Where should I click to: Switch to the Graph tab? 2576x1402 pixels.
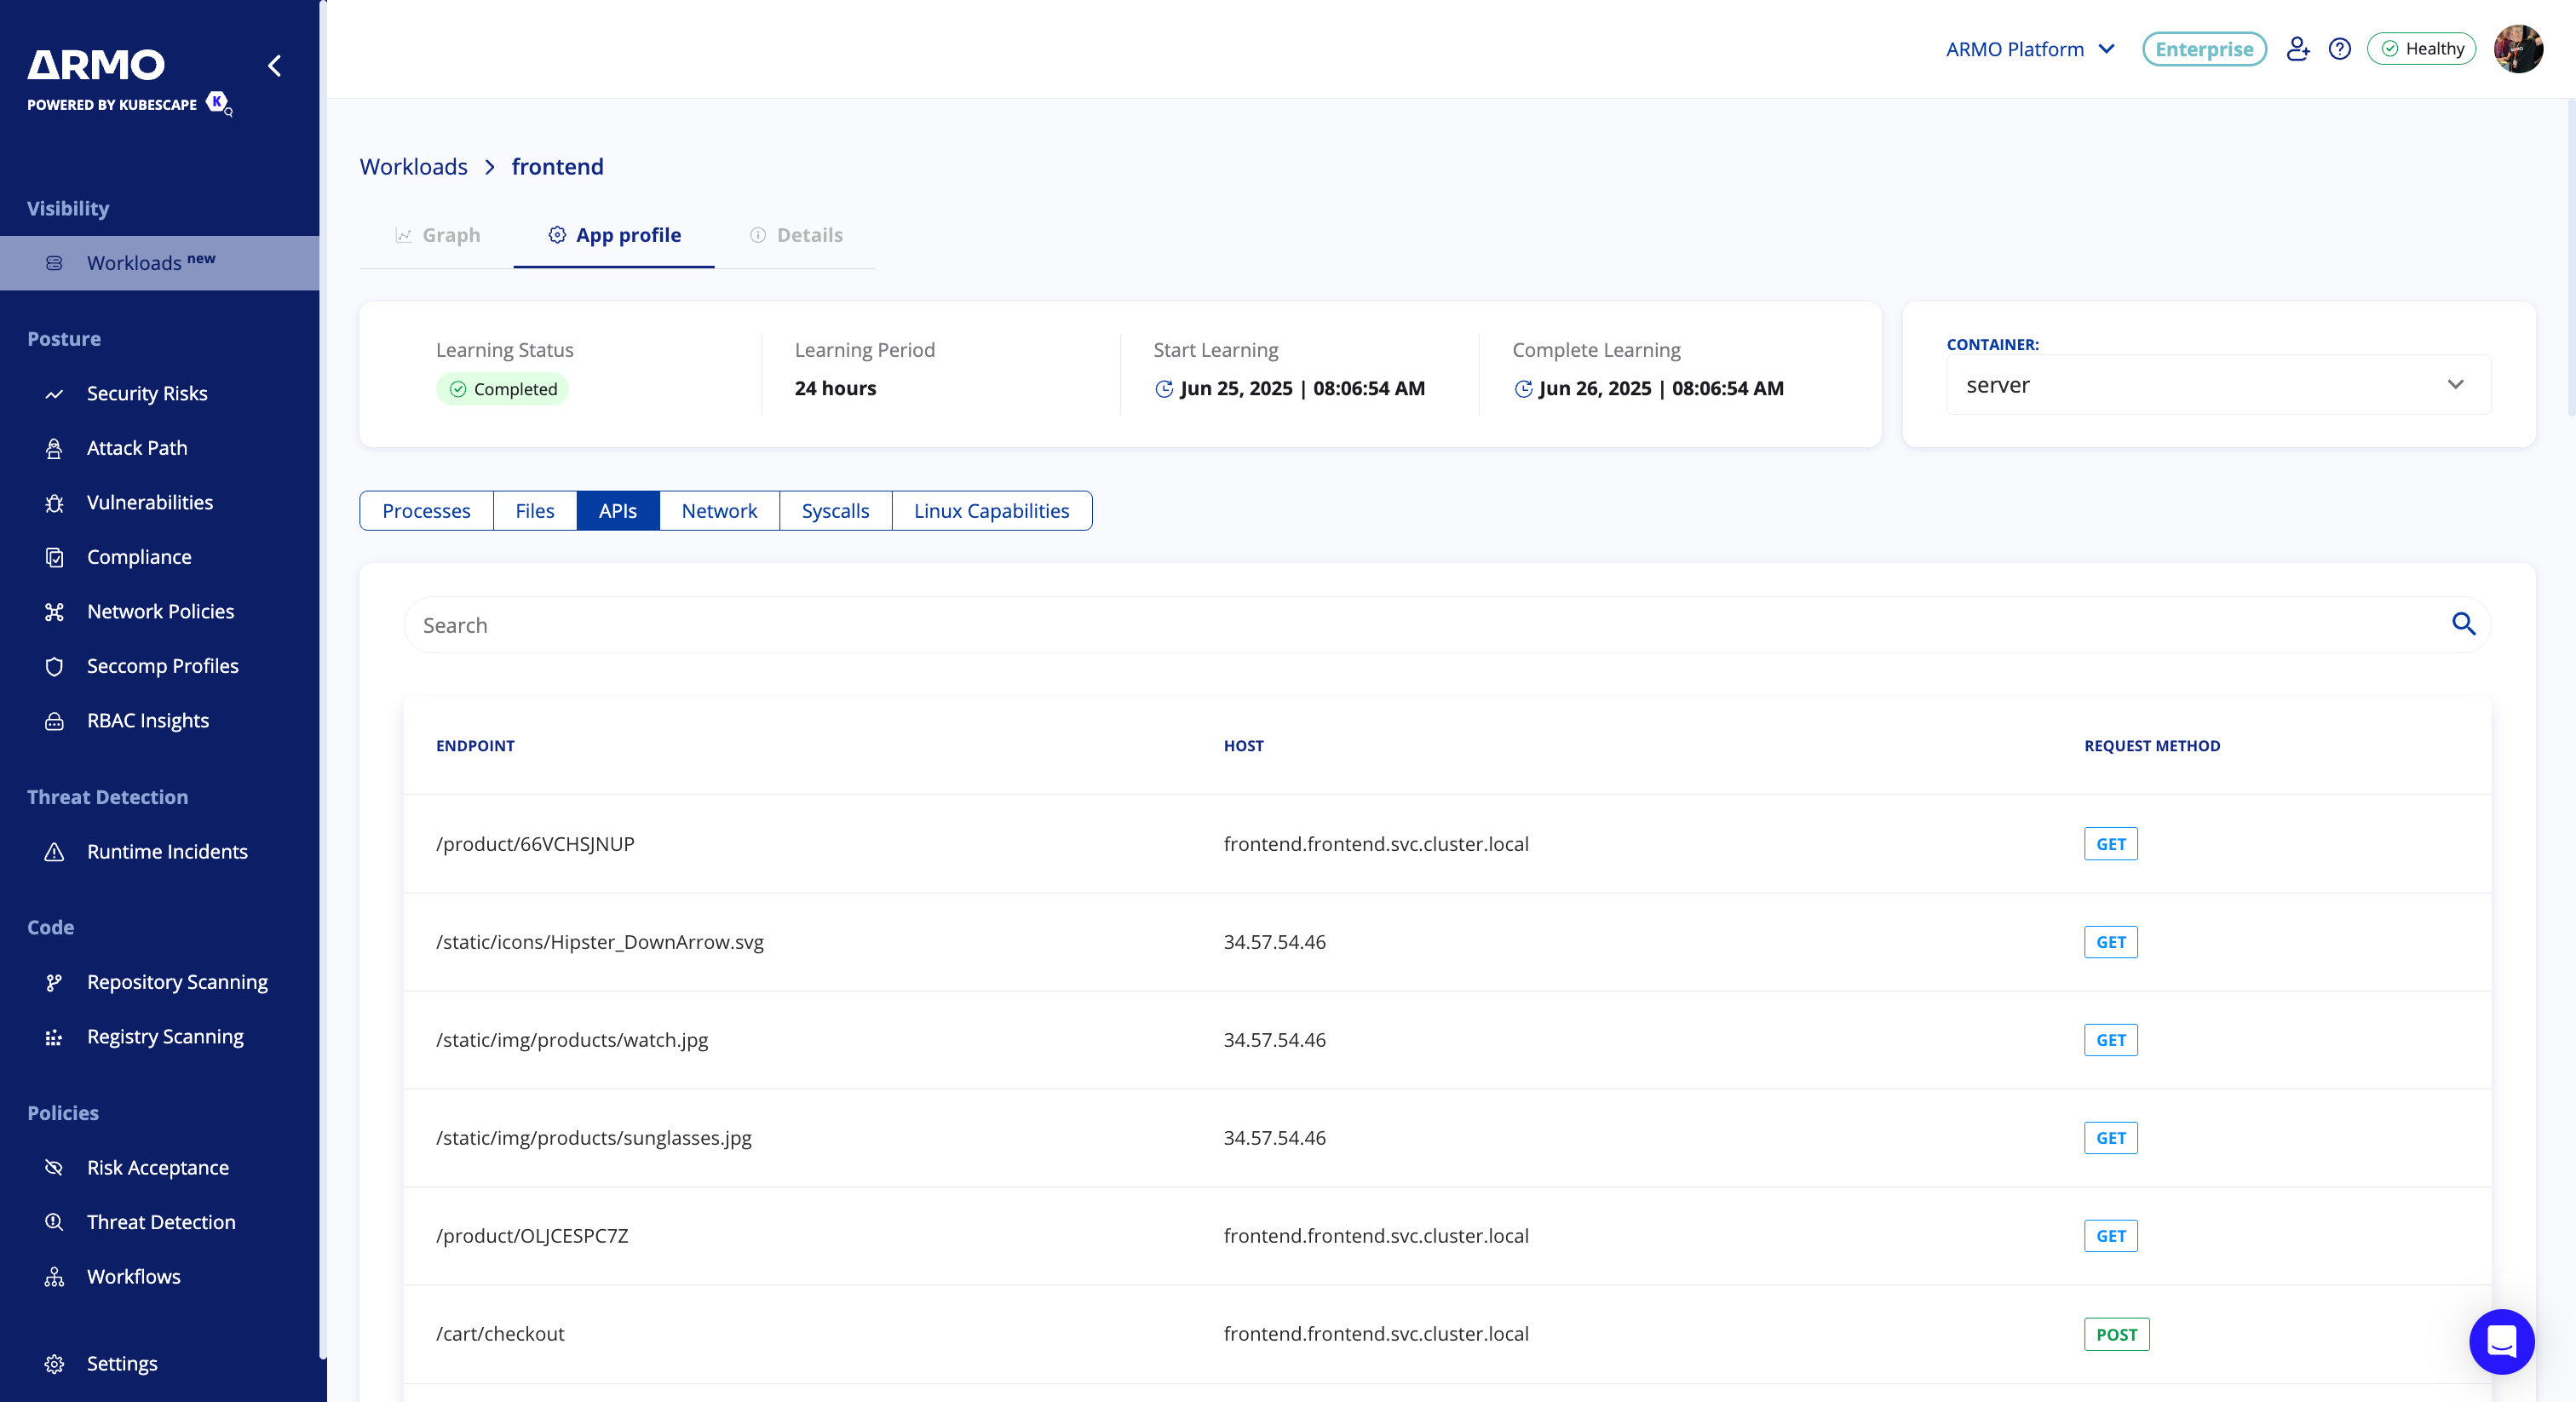point(437,235)
